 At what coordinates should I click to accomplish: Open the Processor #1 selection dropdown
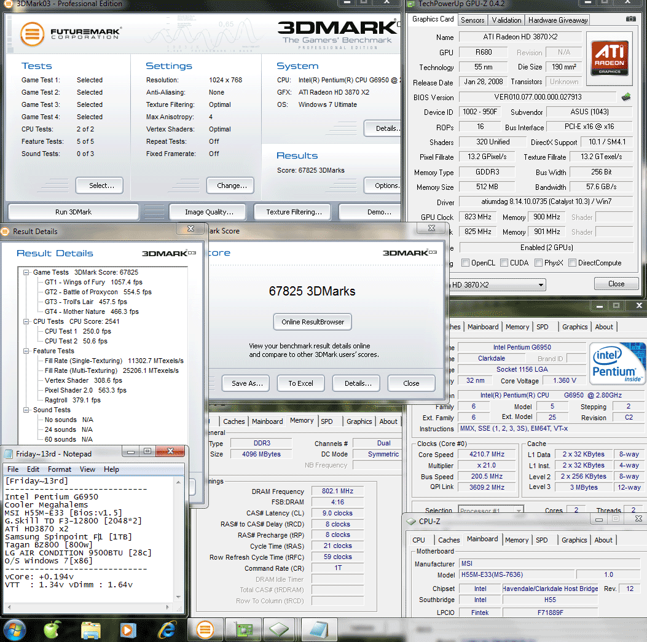(519, 511)
